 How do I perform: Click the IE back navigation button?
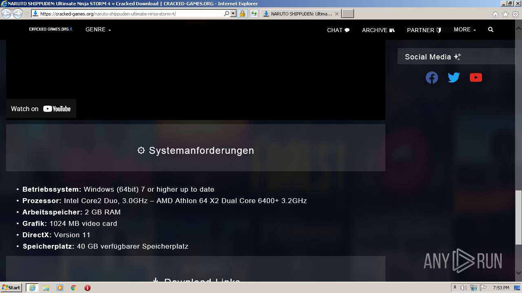click(6, 13)
